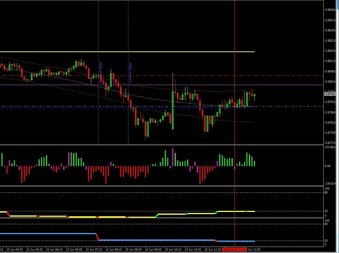The width and height of the screenshot is (339, 253).
Task: Click the 0.88065 price axis label
Action: [331, 71]
